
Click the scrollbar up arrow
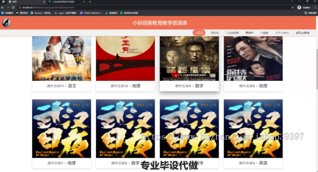[x=317, y=17]
